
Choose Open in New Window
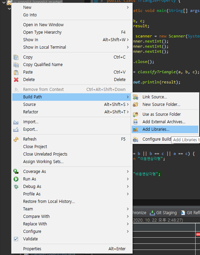[x=72, y=25]
